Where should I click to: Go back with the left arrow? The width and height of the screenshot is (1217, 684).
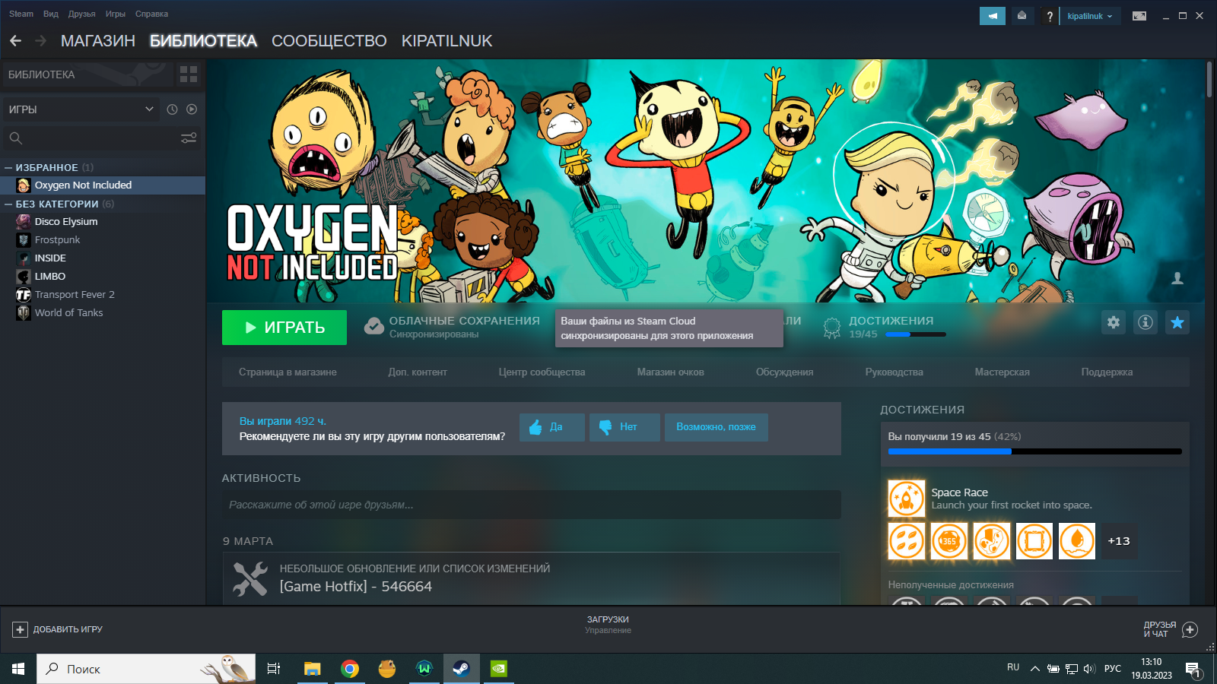click(16, 41)
